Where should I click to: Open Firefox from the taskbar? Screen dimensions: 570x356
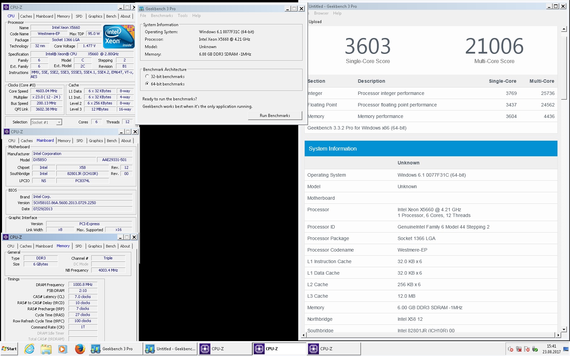click(80, 349)
